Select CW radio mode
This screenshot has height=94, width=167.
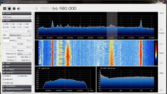17,27
